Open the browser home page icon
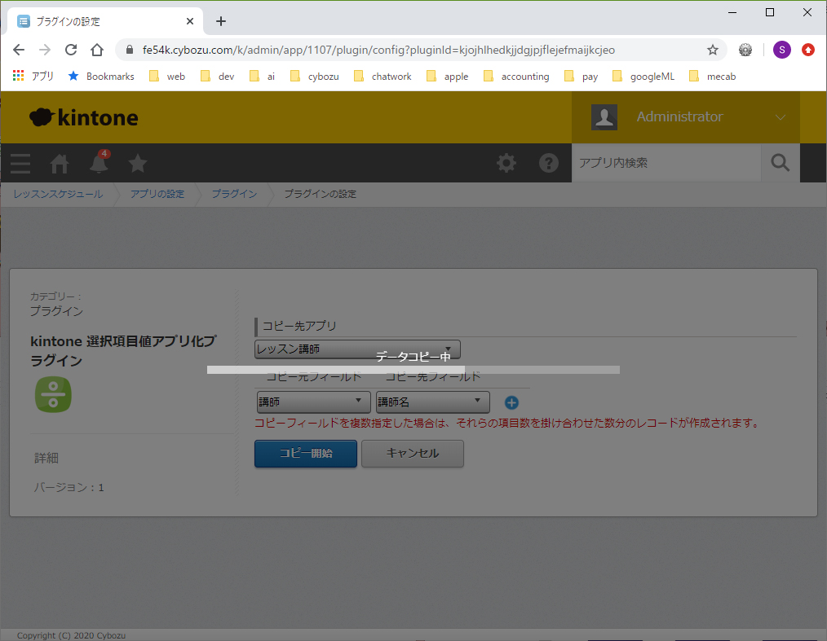Image resolution: width=827 pixels, height=641 pixels. click(97, 50)
